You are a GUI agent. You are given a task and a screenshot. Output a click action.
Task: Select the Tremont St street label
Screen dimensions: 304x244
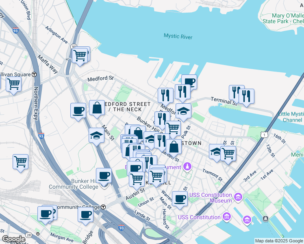pyautogui.click(x=213, y=175)
